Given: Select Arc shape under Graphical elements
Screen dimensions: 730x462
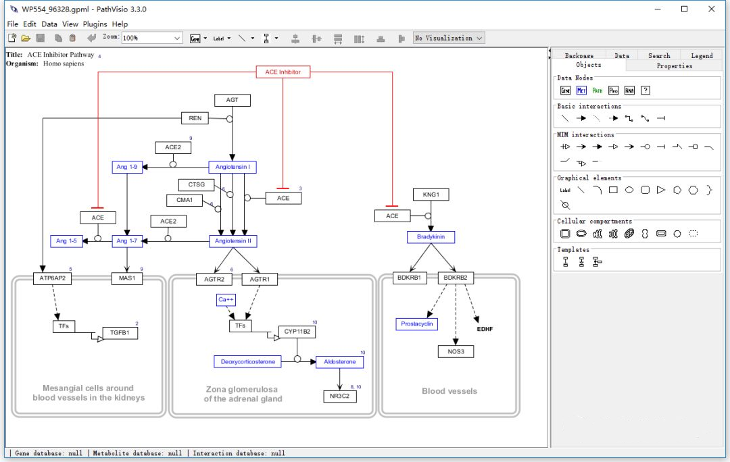Looking at the screenshot, I should [598, 190].
